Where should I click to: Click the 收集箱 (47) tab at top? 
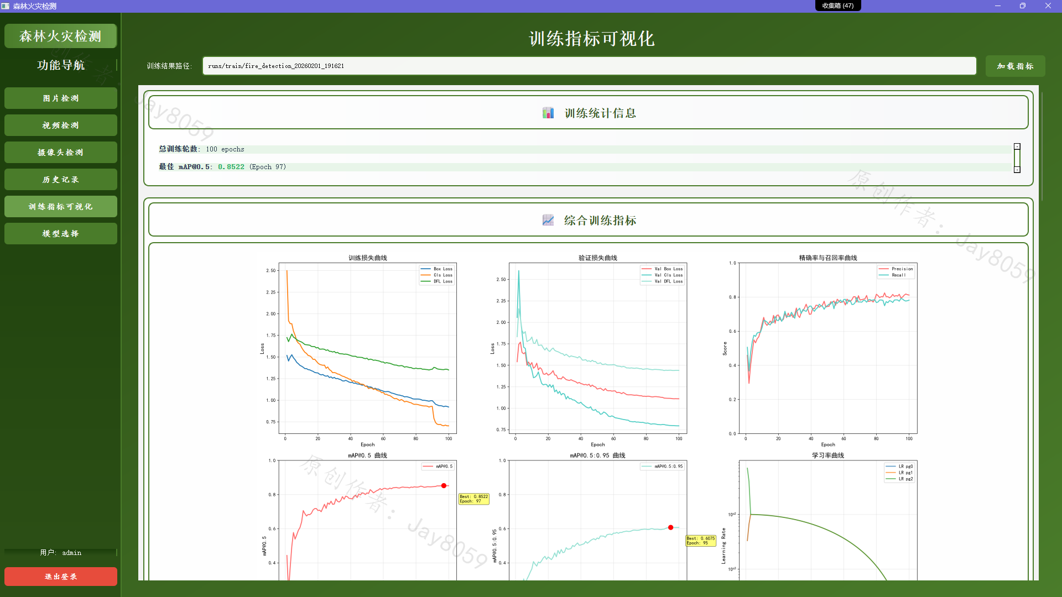tap(837, 6)
